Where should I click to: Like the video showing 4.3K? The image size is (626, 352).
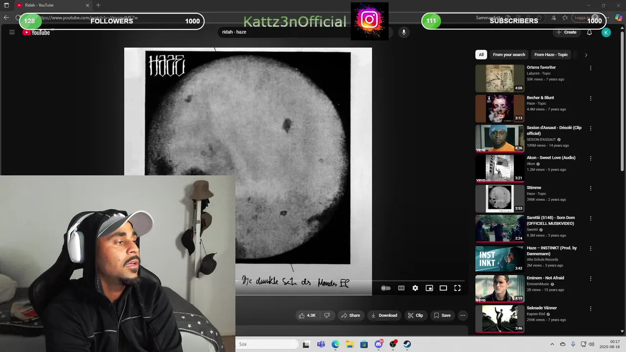point(307,315)
